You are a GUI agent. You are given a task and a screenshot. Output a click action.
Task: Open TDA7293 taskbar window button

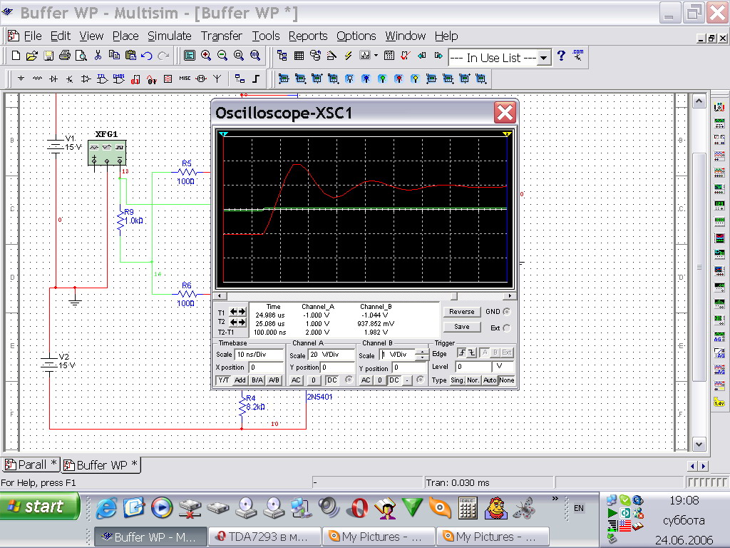coord(265,537)
